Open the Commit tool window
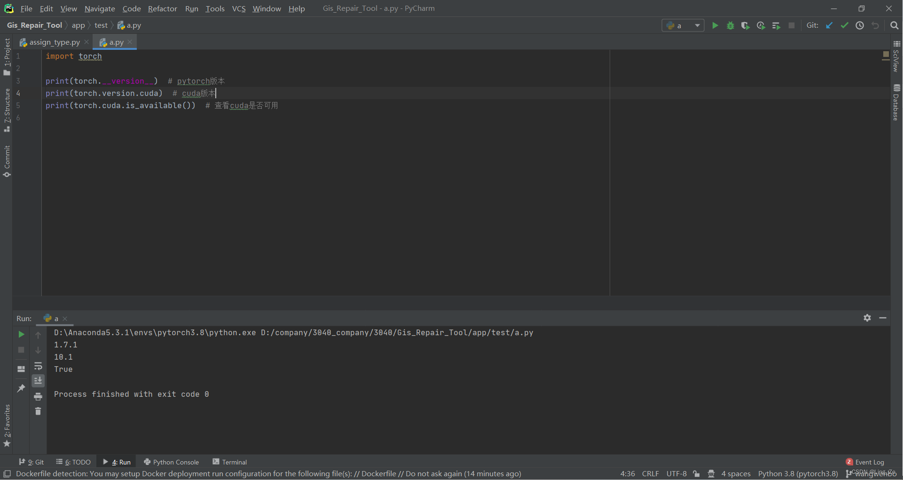 (7, 161)
